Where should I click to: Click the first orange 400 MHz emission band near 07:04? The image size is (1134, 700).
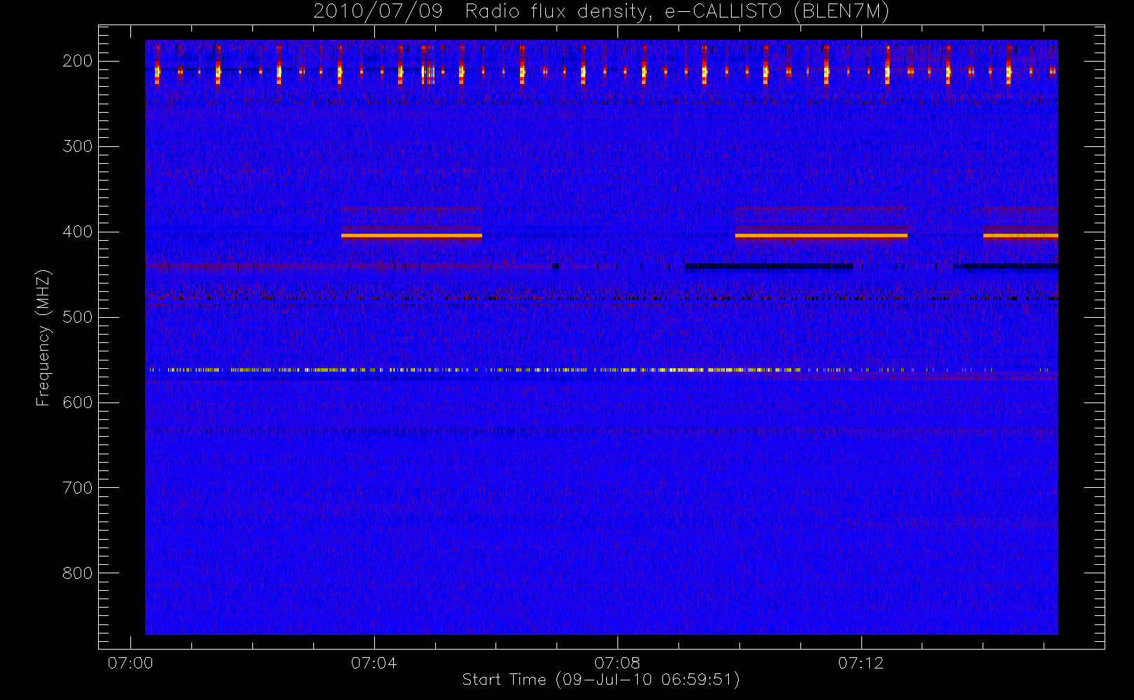coord(411,236)
